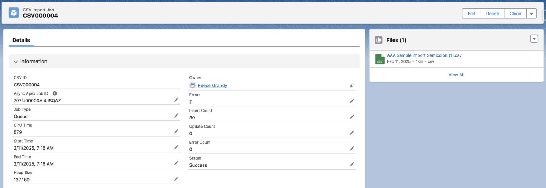Screen dimensions: 546x188
Task: Click the Heap Size value 127,160
Action: click(x=22, y=180)
